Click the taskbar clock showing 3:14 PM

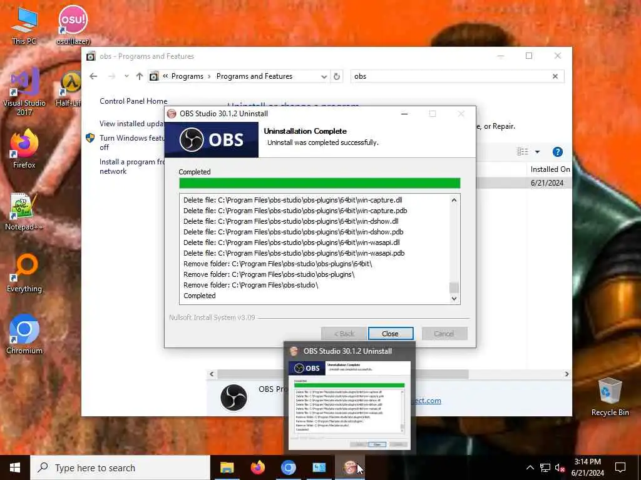[x=587, y=467]
